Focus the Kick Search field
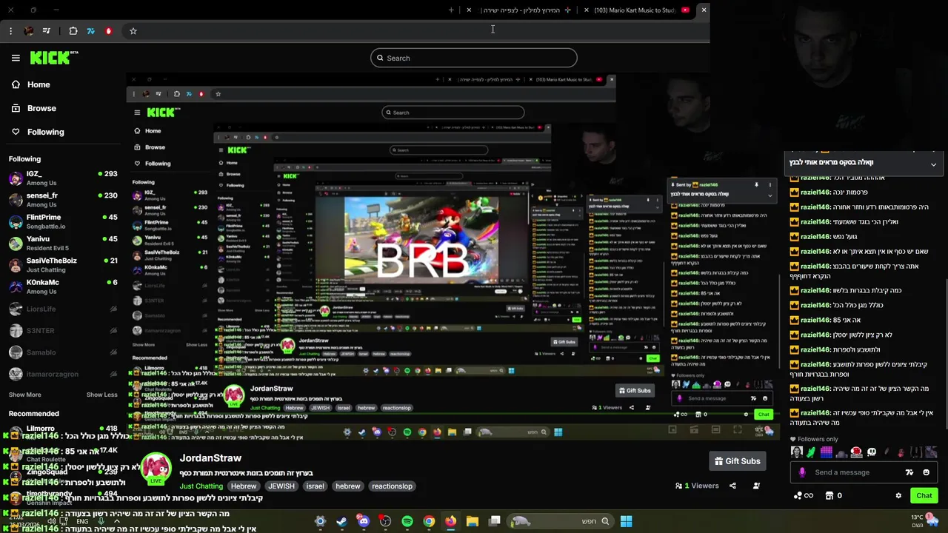This screenshot has height=533, width=948. 474,58
